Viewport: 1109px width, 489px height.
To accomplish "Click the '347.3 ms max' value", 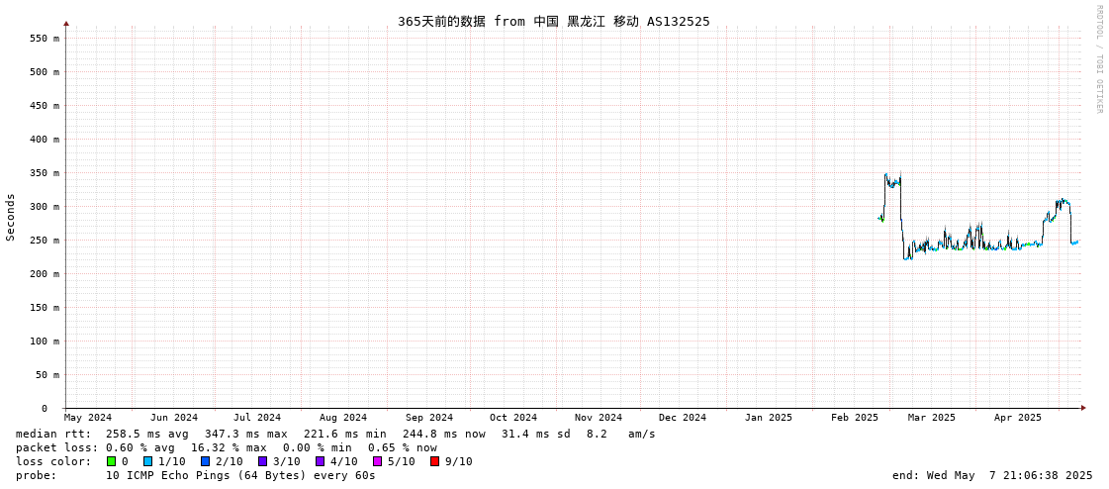I will [247, 434].
